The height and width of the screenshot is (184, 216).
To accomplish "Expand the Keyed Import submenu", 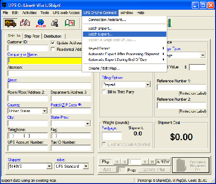I will (x=124, y=48).
